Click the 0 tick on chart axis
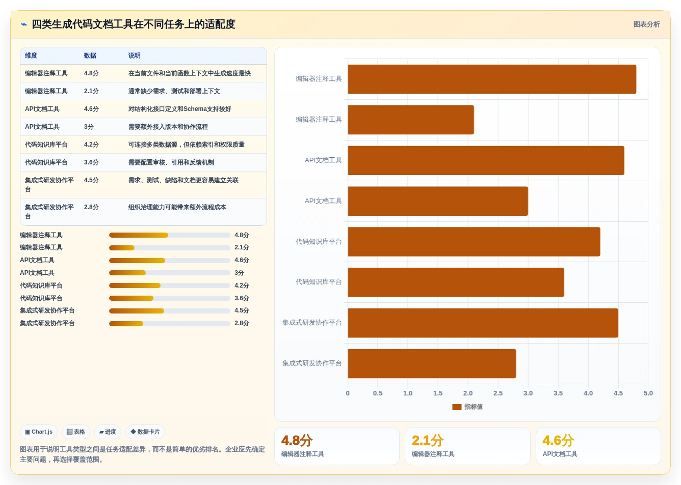This screenshot has height=485, width=681. pyautogui.click(x=348, y=393)
